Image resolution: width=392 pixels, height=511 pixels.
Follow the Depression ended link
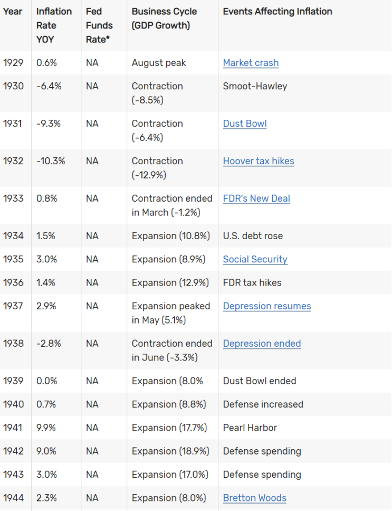[262, 344]
